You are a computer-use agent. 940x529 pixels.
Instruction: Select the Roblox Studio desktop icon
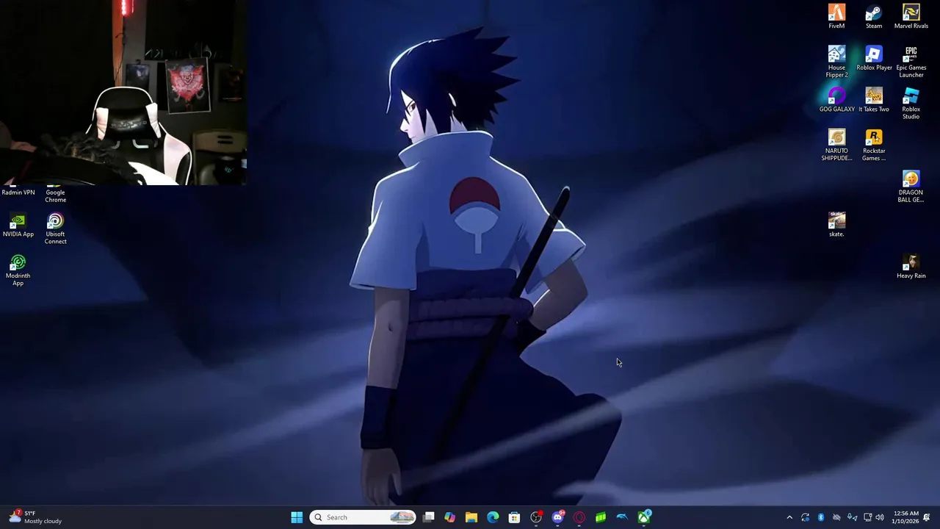(x=911, y=104)
